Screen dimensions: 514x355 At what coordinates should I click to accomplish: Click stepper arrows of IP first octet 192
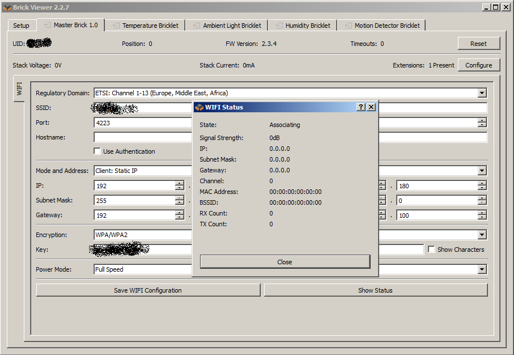[x=179, y=185]
